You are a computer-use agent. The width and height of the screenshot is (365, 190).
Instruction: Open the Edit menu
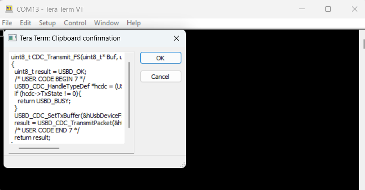(x=25, y=23)
